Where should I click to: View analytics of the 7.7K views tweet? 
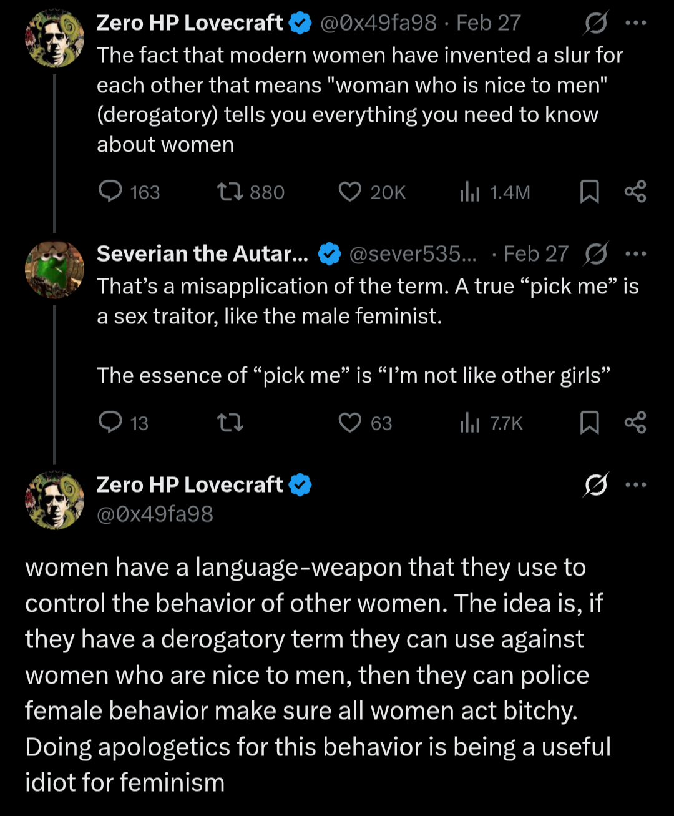pos(469,423)
